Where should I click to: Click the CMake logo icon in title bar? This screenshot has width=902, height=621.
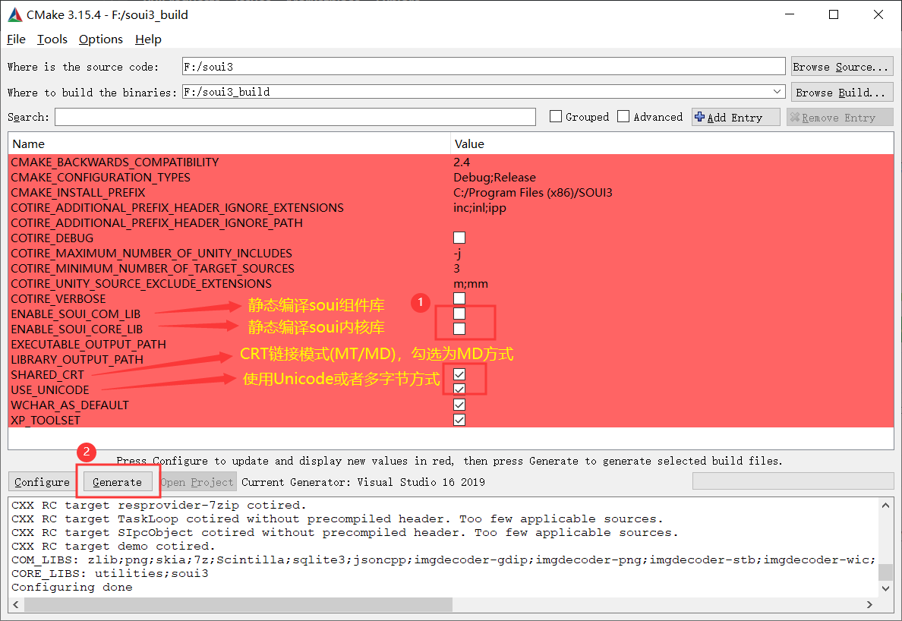tap(15, 15)
